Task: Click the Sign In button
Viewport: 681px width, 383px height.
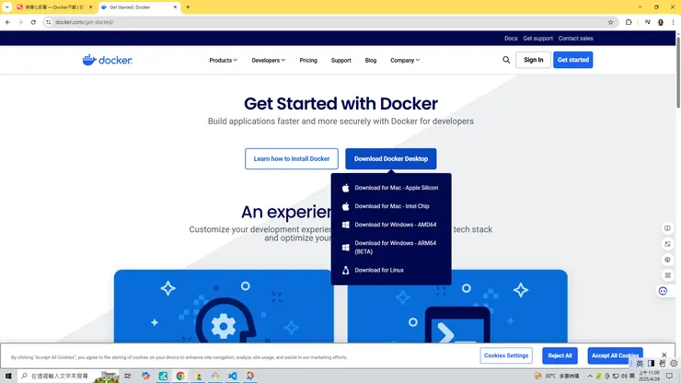Action: (x=534, y=60)
